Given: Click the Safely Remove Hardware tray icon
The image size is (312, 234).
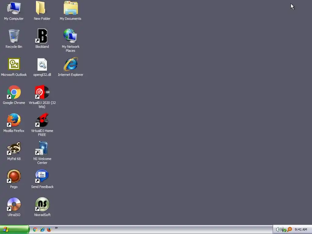Looking at the screenshot, I should click(x=284, y=230).
